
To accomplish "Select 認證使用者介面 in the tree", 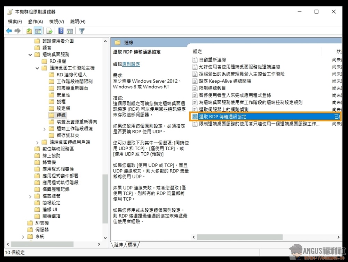I will [58, 41].
